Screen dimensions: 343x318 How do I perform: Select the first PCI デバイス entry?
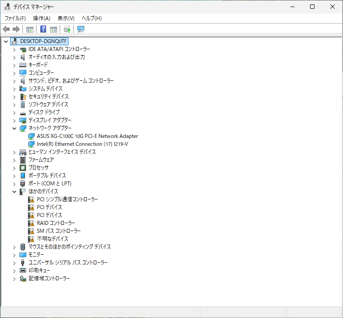[50, 207]
